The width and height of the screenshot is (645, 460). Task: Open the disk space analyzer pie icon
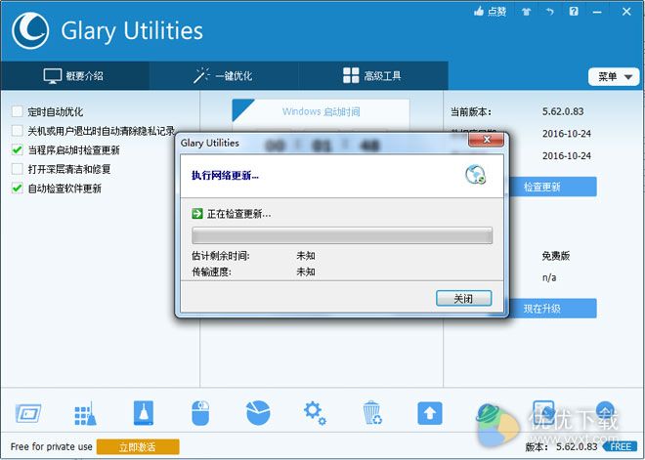[x=258, y=413]
